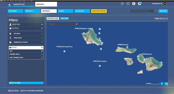The height and width of the screenshot is (94, 174).
Task: Click the Bundles & Packs box icon
Action: pyautogui.click(x=10, y=42)
